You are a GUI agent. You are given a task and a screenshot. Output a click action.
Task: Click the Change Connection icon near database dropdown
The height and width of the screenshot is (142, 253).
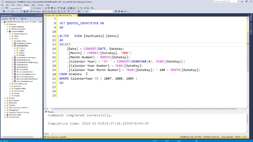(7, 8)
